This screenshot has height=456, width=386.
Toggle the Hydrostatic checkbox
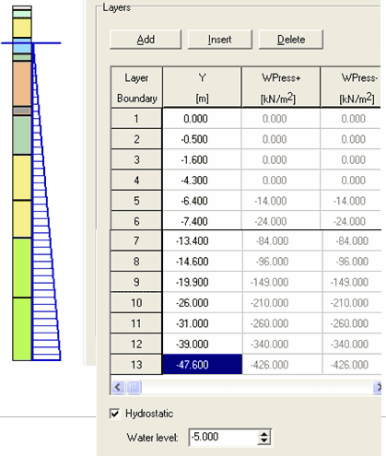click(x=114, y=414)
